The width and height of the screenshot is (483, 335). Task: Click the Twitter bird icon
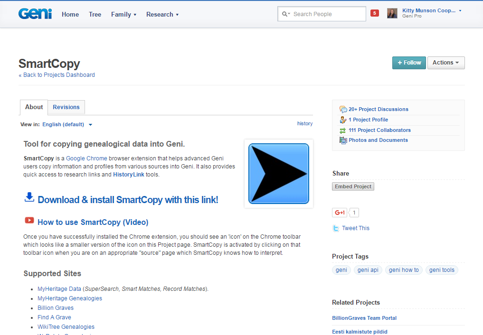[x=336, y=228]
